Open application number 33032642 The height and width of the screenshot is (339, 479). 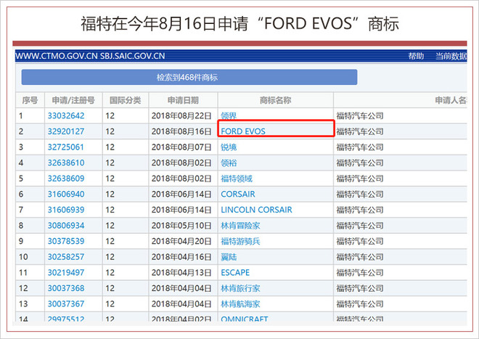pos(66,116)
